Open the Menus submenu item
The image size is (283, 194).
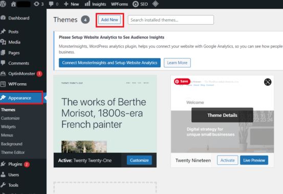click(x=7, y=135)
